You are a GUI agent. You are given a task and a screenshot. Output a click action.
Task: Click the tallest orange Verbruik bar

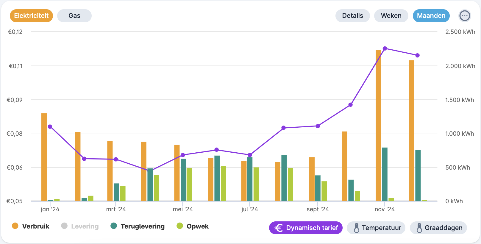[x=378, y=125]
